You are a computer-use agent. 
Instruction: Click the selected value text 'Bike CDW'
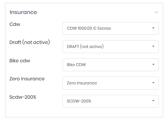[x=76, y=65]
